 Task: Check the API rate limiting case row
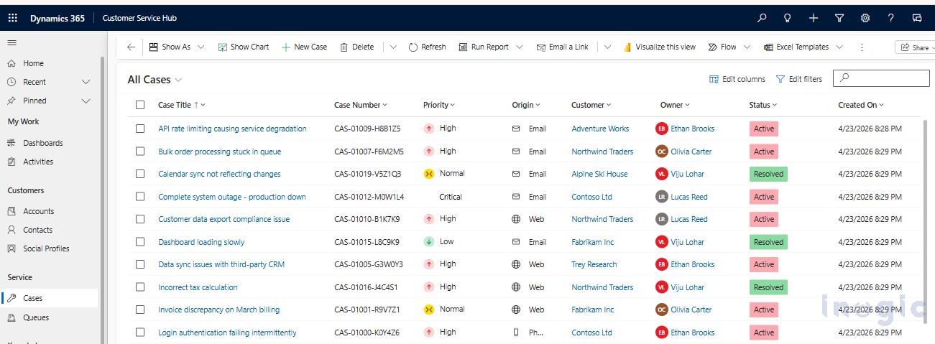tap(140, 129)
